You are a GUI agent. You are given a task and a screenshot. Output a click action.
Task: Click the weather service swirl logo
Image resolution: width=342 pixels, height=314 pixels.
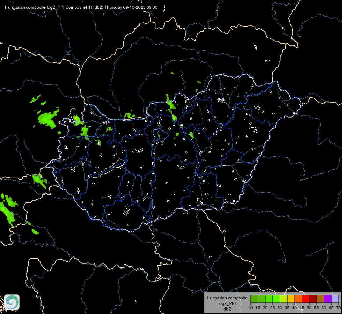(12, 302)
